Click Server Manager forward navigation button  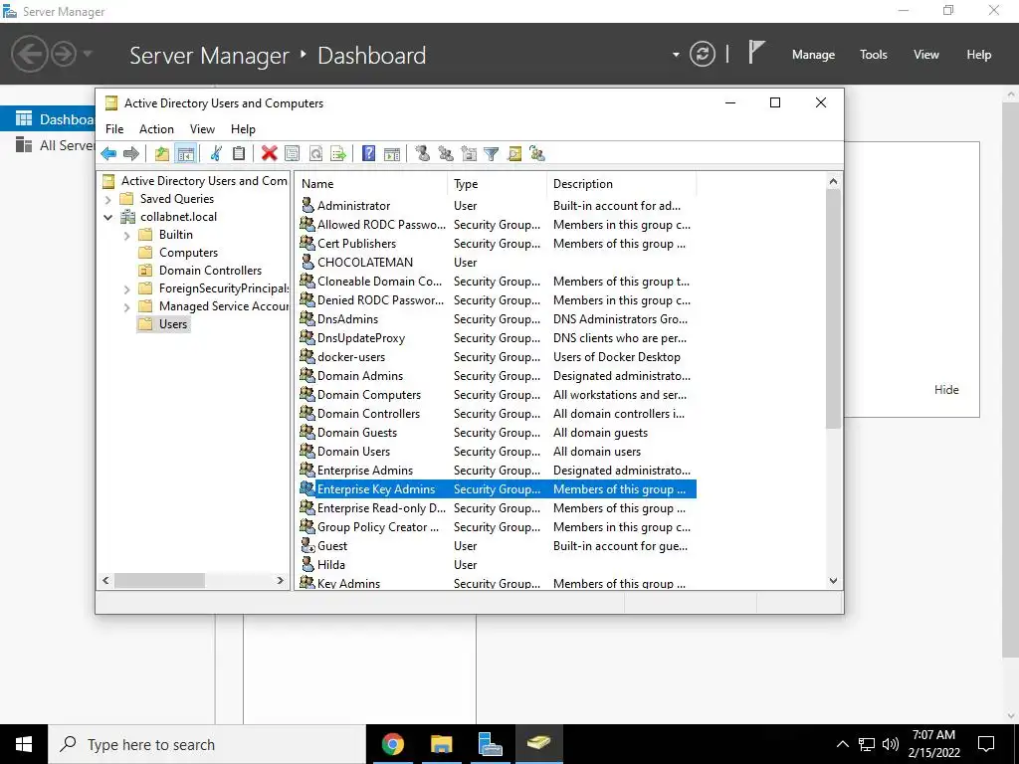click(x=64, y=54)
